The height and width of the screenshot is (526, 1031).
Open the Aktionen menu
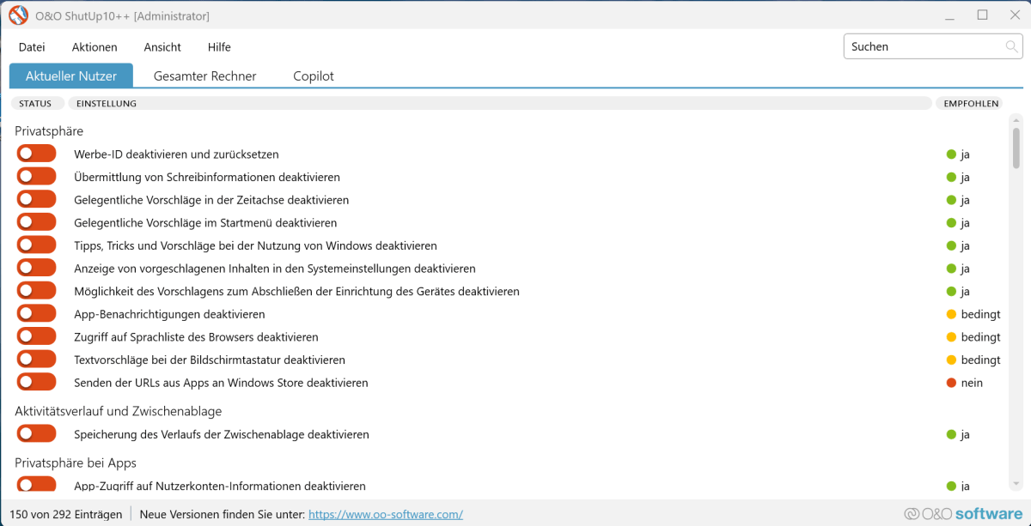click(x=95, y=47)
